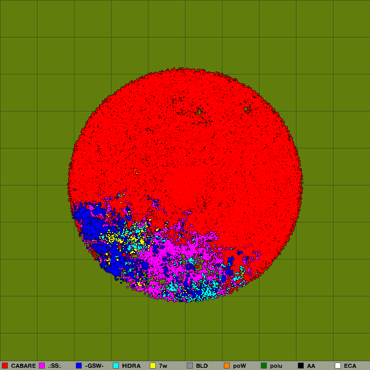Click the poW alliance label
Image resolution: width=370 pixels, height=370 pixels.
[239, 366]
